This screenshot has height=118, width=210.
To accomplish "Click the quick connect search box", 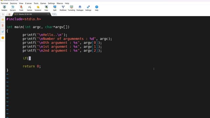I will [x=3, y=14].
